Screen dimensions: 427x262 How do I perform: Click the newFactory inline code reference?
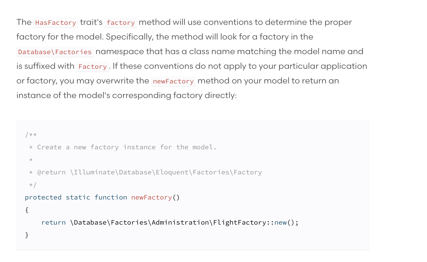pyautogui.click(x=173, y=81)
